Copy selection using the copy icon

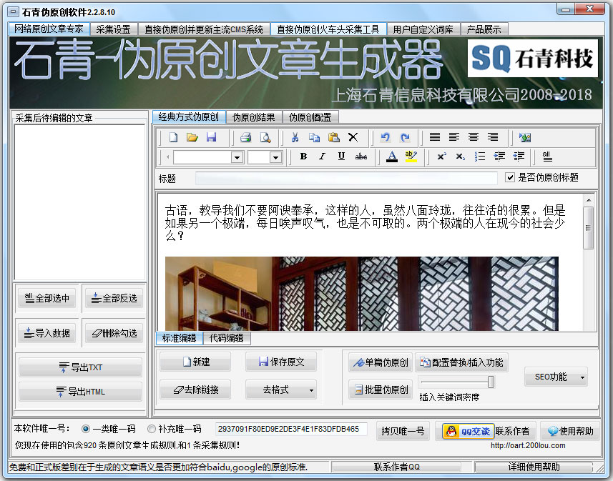coord(314,137)
